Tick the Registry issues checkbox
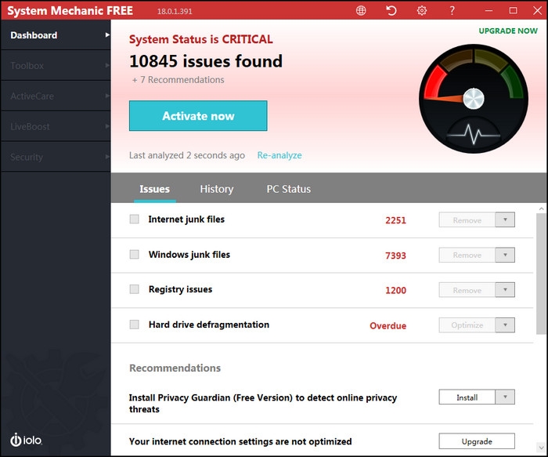The height and width of the screenshot is (457, 548). (134, 289)
